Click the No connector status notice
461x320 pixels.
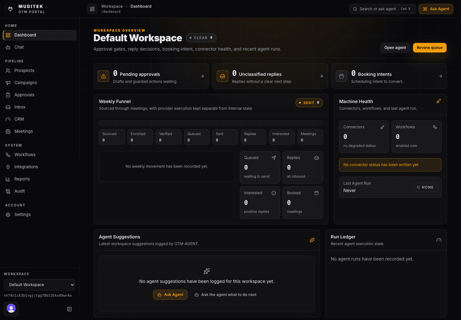390,165
